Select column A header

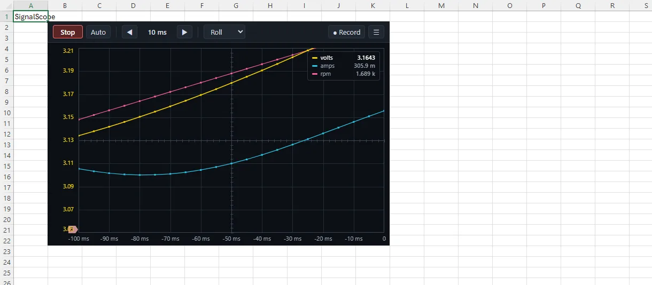30,5
